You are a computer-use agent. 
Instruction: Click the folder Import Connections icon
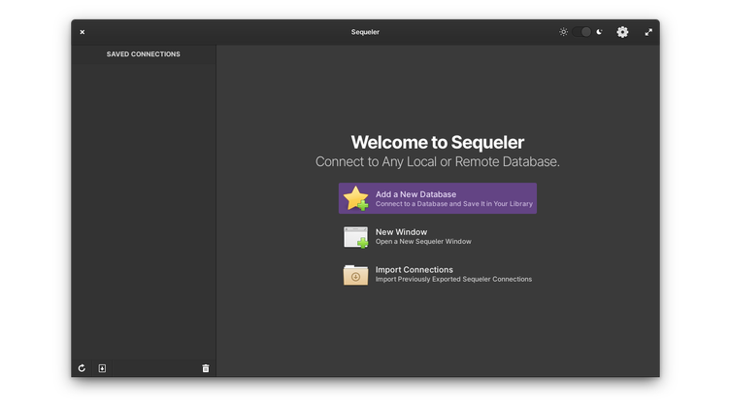click(x=355, y=274)
